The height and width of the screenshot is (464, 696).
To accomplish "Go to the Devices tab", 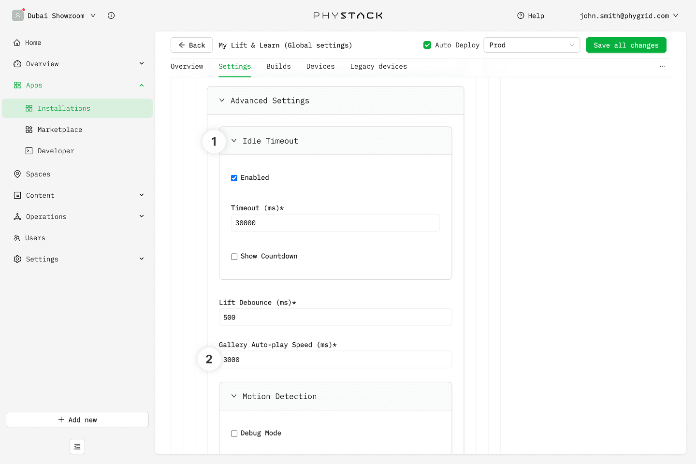I will pos(320,67).
